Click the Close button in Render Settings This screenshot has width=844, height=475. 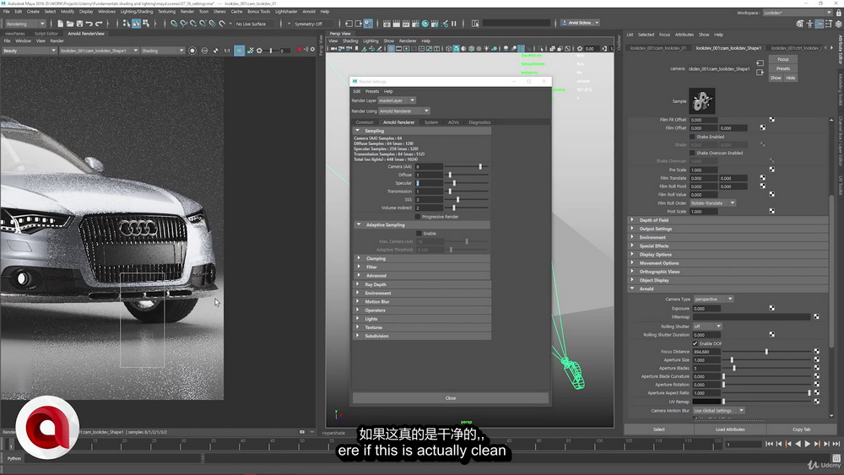(x=451, y=398)
